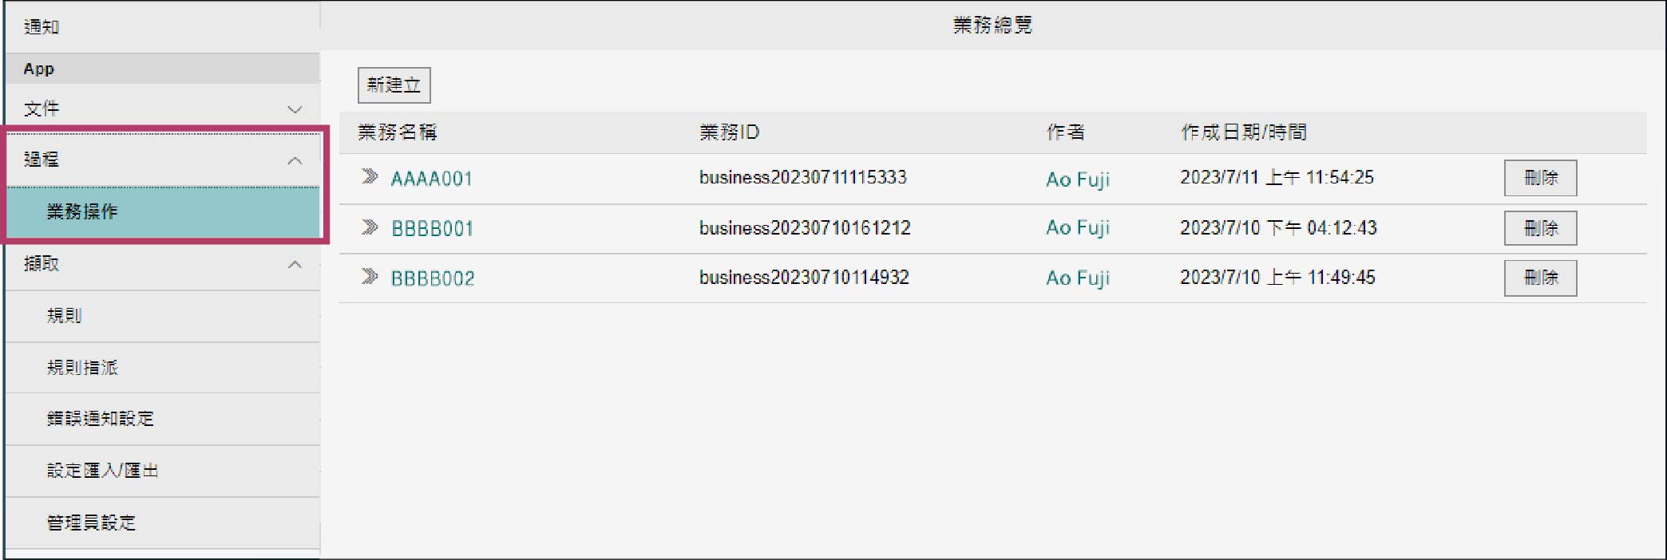Image resolution: width=1667 pixels, height=560 pixels.
Task: Click date 2023/7/11 上午 11:54:25
Action: [x=1277, y=177]
